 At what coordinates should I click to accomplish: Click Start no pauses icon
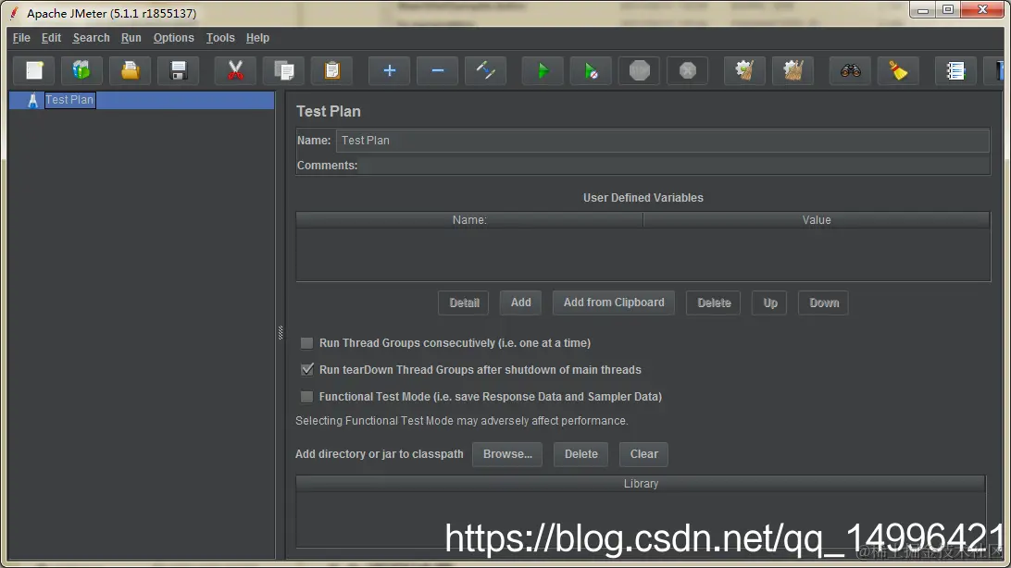coord(591,70)
